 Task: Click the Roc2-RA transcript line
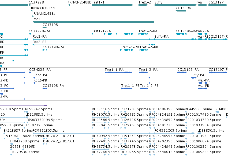[91, 39]
